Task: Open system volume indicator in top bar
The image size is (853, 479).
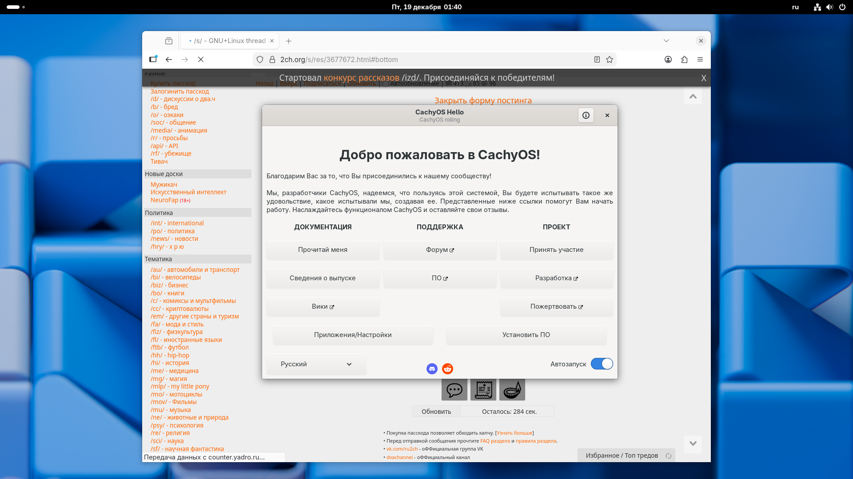Action: (829, 7)
